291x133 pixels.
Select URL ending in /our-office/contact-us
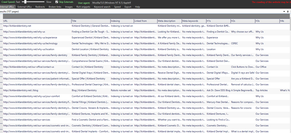point(29,67)
